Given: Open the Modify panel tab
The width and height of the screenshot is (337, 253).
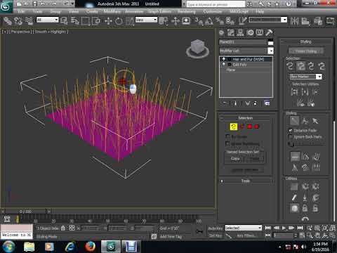Looking at the screenshot, I should [x=231, y=32].
